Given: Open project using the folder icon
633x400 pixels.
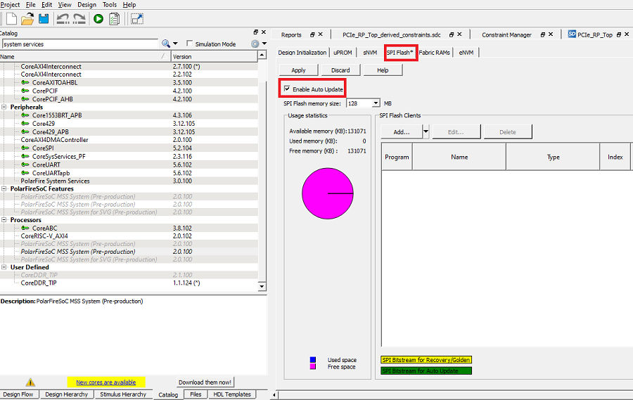Looking at the screenshot, I should (27, 19).
